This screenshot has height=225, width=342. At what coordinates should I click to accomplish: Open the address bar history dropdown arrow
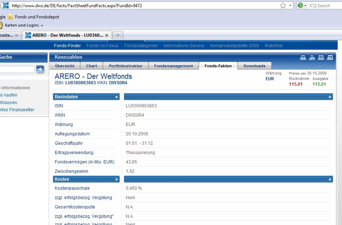tap(290, 6)
